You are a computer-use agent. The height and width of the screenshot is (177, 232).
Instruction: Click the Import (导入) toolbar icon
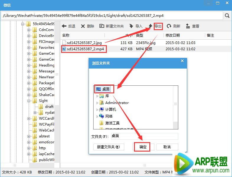(136, 26)
